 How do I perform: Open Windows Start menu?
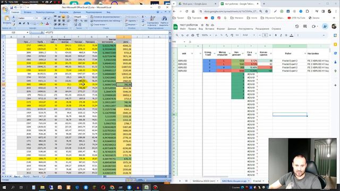4,187
